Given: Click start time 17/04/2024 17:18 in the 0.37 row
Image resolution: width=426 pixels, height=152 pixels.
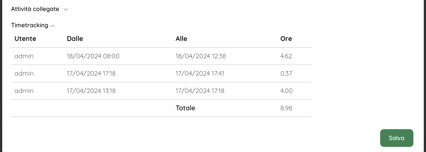Looking at the screenshot, I should [91, 73].
